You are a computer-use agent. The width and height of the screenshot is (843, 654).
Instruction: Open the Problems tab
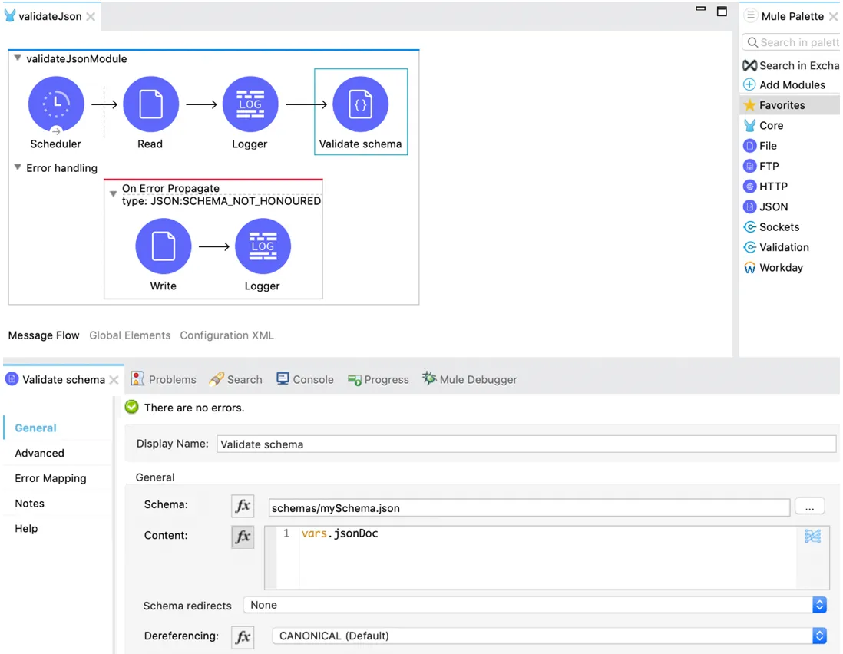click(x=164, y=379)
